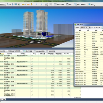Click the 模型工程量 column header

tap(59, 54)
